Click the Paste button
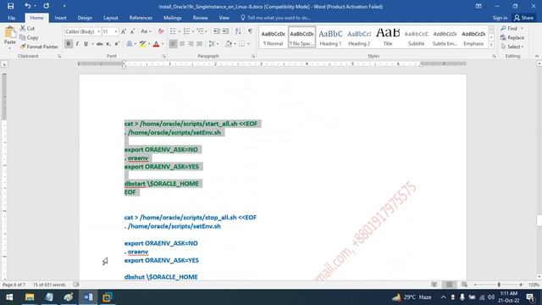 (x=10, y=36)
